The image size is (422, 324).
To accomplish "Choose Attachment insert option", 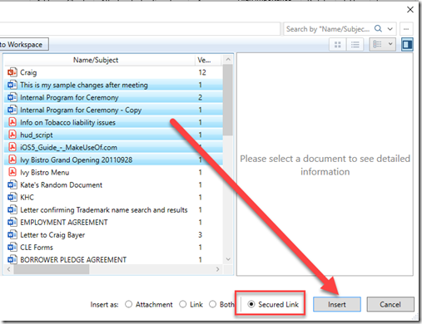I will coord(128,304).
